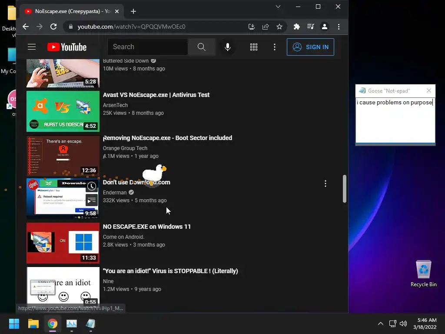Open a new Chrome tab
The image size is (445, 334).
[133, 11]
